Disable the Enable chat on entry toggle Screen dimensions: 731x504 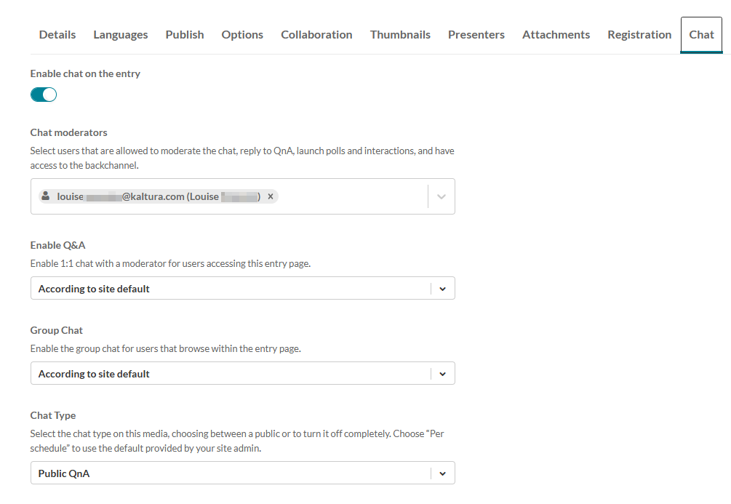(x=44, y=95)
